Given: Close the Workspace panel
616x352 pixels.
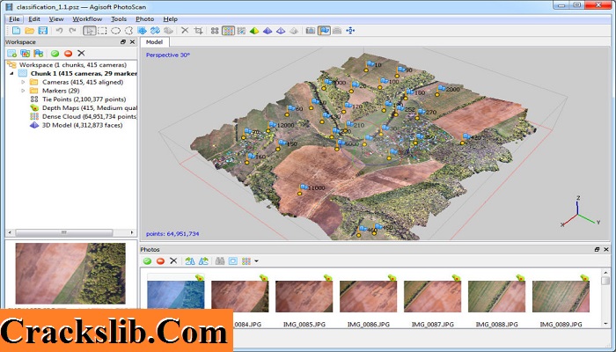Looking at the screenshot, I should click(132, 41).
